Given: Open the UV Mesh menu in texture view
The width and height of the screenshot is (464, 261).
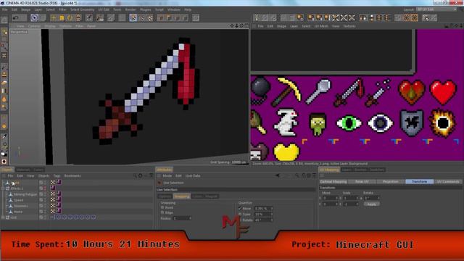Looking at the screenshot, I should 321,26.
